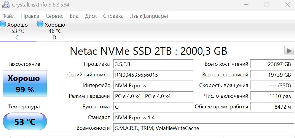
Task: Click the CrystalDiskInfo app icon in title bar
Action: 6,4
